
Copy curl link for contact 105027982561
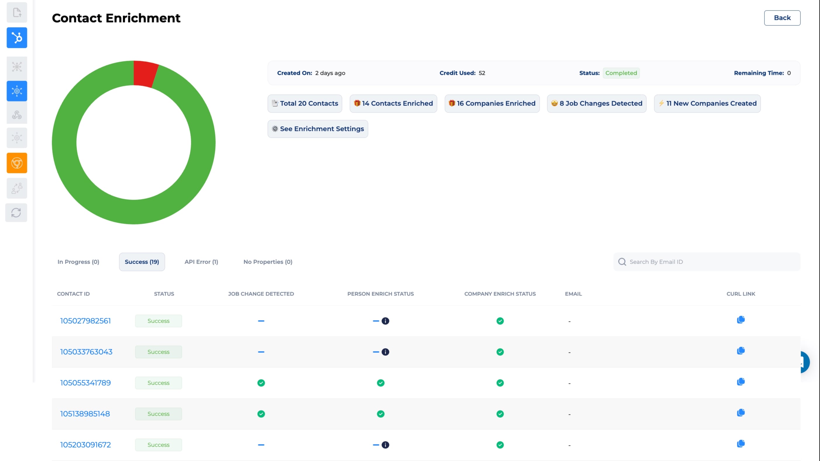click(740, 320)
